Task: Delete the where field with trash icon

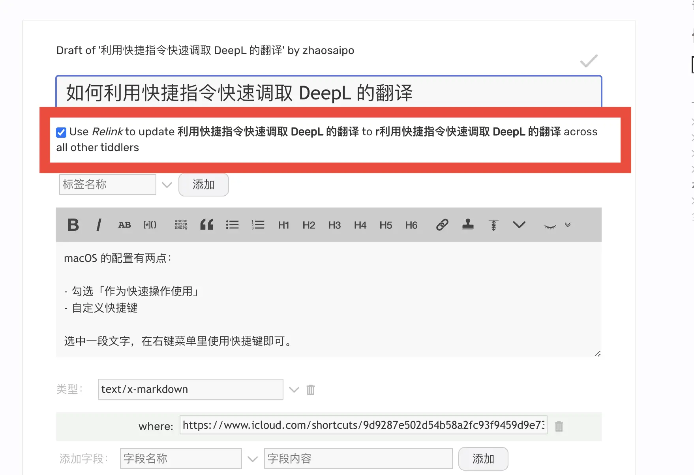Action: click(x=559, y=426)
